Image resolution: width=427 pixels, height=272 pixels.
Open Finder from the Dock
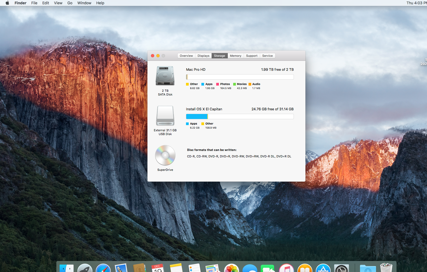pos(67,268)
